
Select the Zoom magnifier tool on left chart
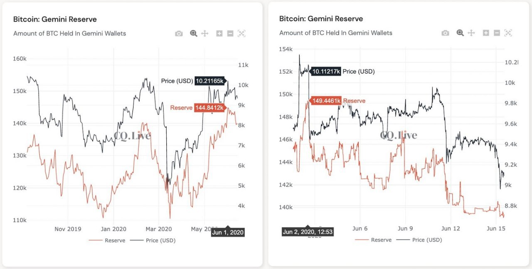tap(193, 34)
